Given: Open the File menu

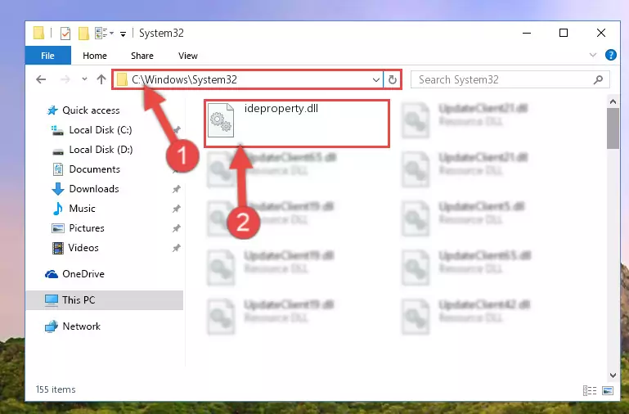Looking at the screenshot, I should click(x=47, y=56).
